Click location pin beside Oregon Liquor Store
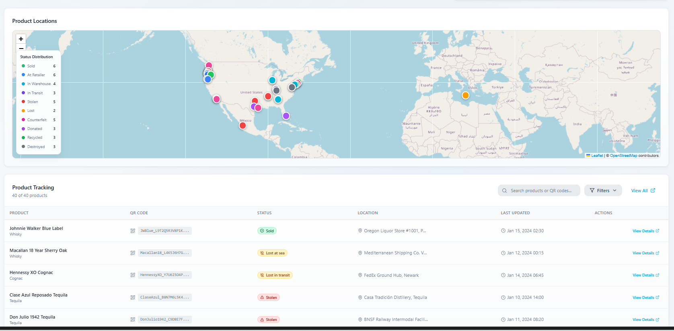This screenshot has width=674, height=331. (x=360, y=231)
